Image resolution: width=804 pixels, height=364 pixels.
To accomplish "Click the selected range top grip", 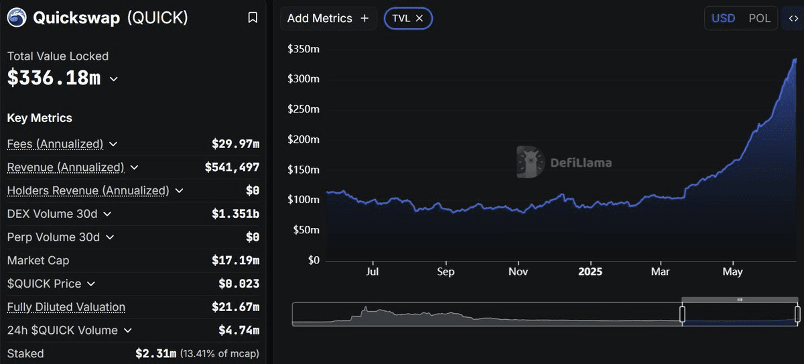I will point(740,300).
